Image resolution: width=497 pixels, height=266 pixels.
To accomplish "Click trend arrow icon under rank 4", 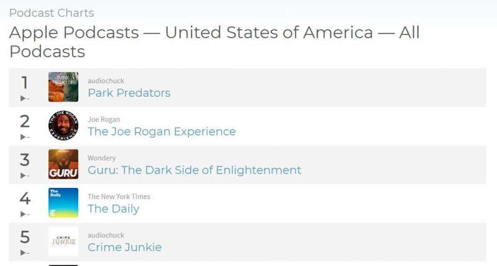I will [25, 214].
